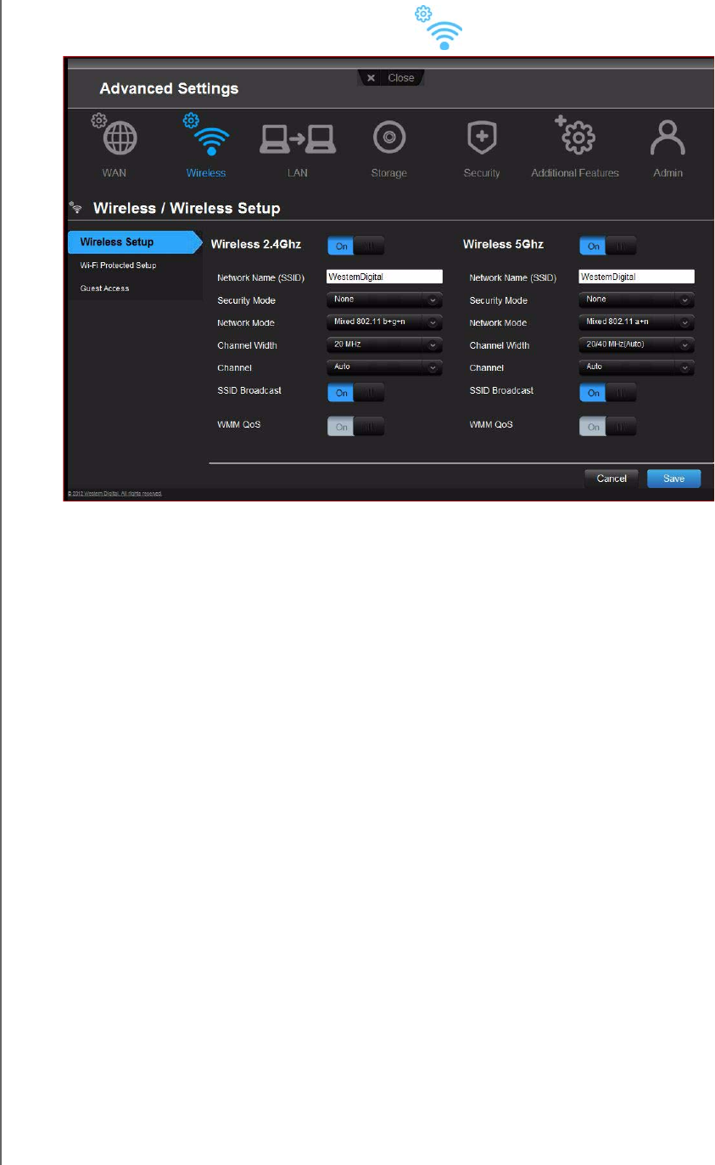
Task: Open 5Ghz Channel Width dropdown 20/40 MHz(Auto)
Action: (636, 345)
